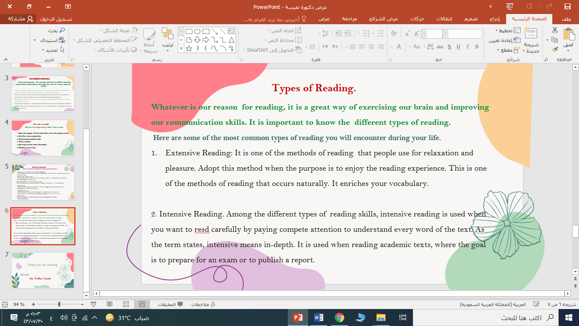Expand the Replace (استبدال) dropdown arrow
The width and height of the screenshot is (579, 326).
tap(34, 40)
